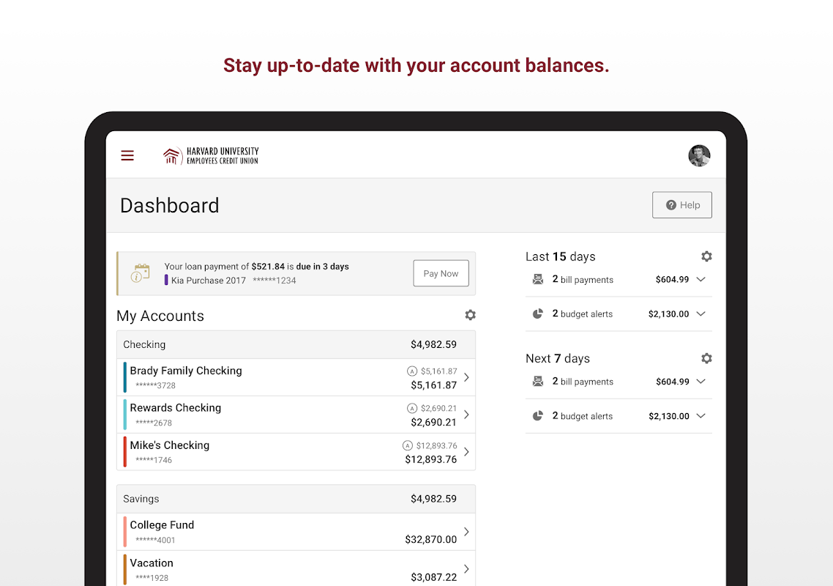The image size is (833, 586).
Task: Open Last 15 days settings gear
Action: (x=706, y=256)
